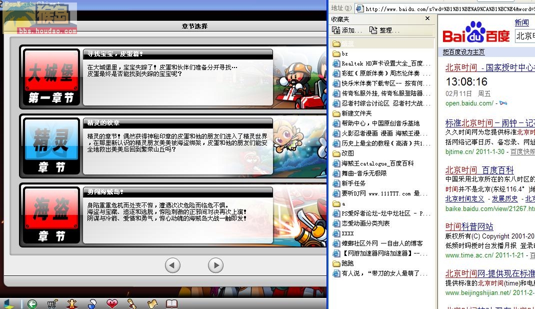
Task: Click 把百度设为主页 link
Action: coord(463,52)
